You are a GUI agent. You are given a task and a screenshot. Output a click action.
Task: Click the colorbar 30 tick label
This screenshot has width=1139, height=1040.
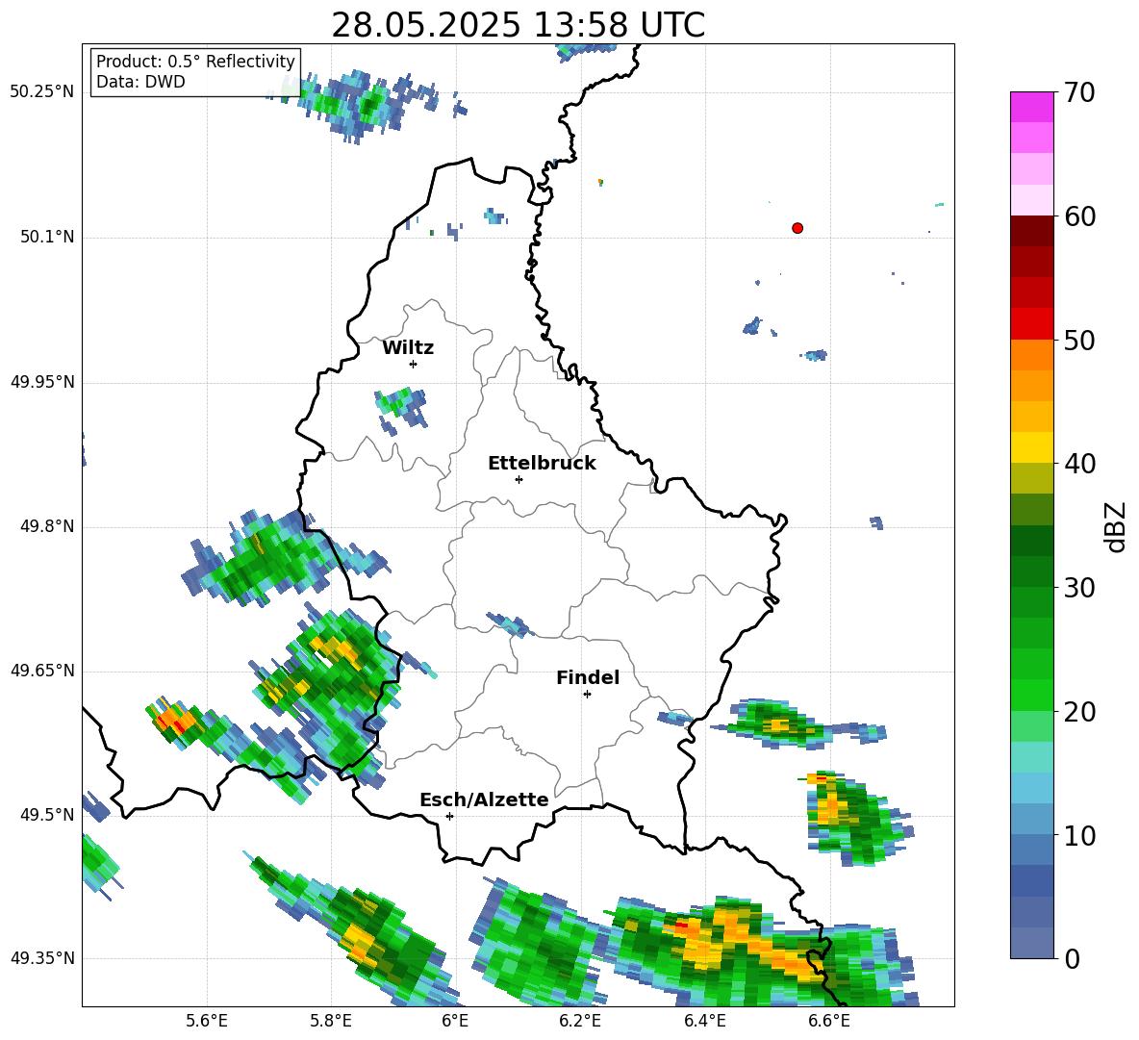(x=1079, y=588)
